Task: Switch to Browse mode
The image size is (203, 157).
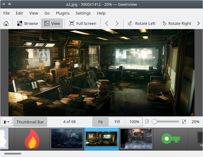Action: (28, 23)
